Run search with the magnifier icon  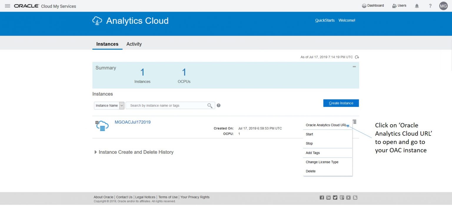click(x=210, y=105)
